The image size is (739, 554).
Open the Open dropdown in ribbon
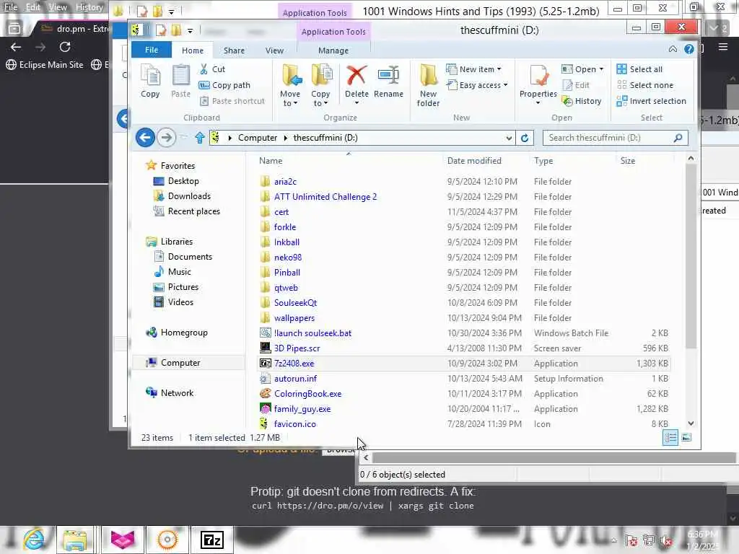(x=582, y=69)
